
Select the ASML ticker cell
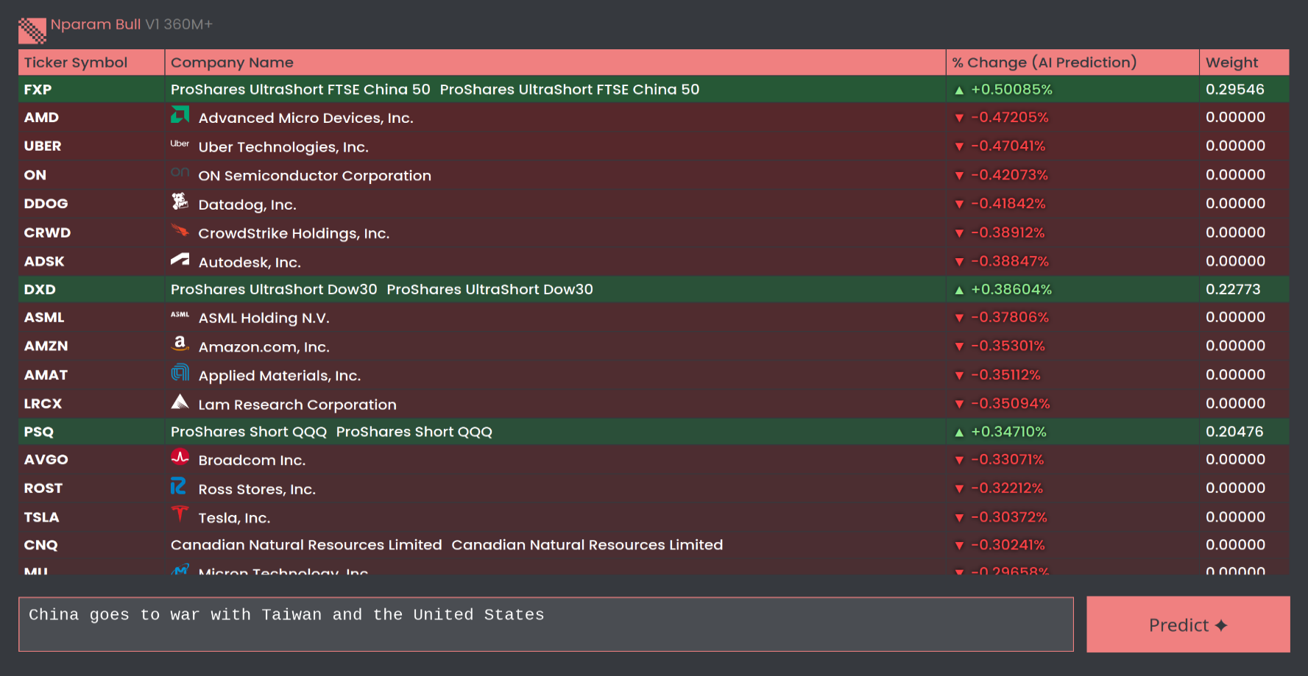pyautogui.click(x=91, y=317)
